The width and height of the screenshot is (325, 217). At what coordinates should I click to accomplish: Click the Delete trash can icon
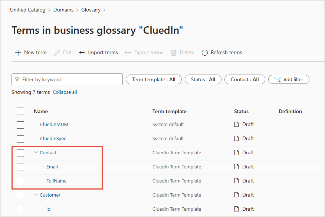(x=174, y=53)
